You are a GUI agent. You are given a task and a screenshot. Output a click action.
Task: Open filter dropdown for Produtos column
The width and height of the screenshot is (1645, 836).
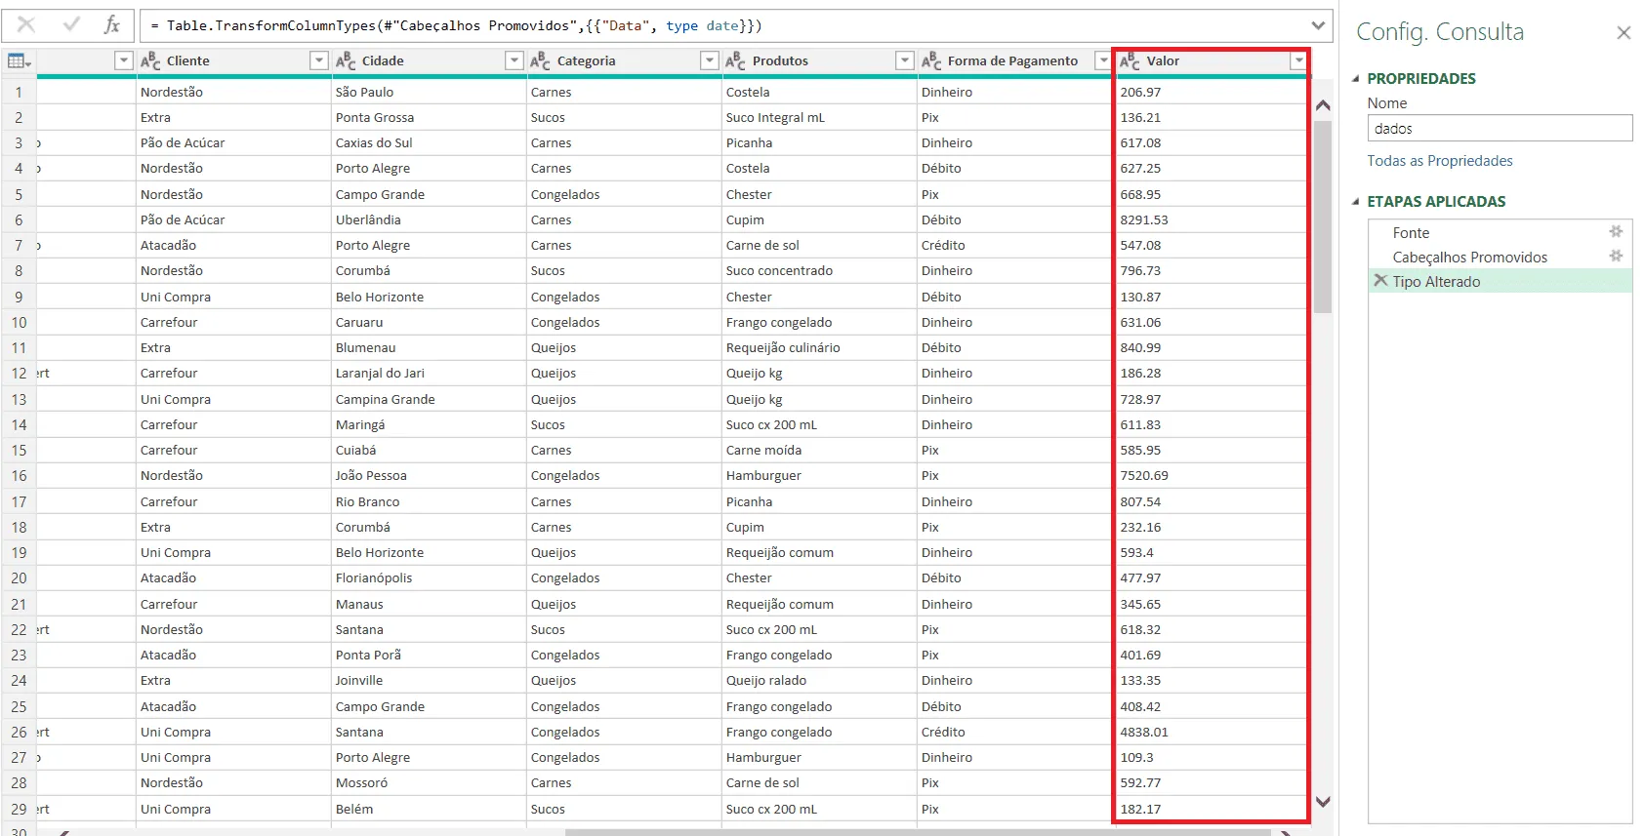[905, 61]
